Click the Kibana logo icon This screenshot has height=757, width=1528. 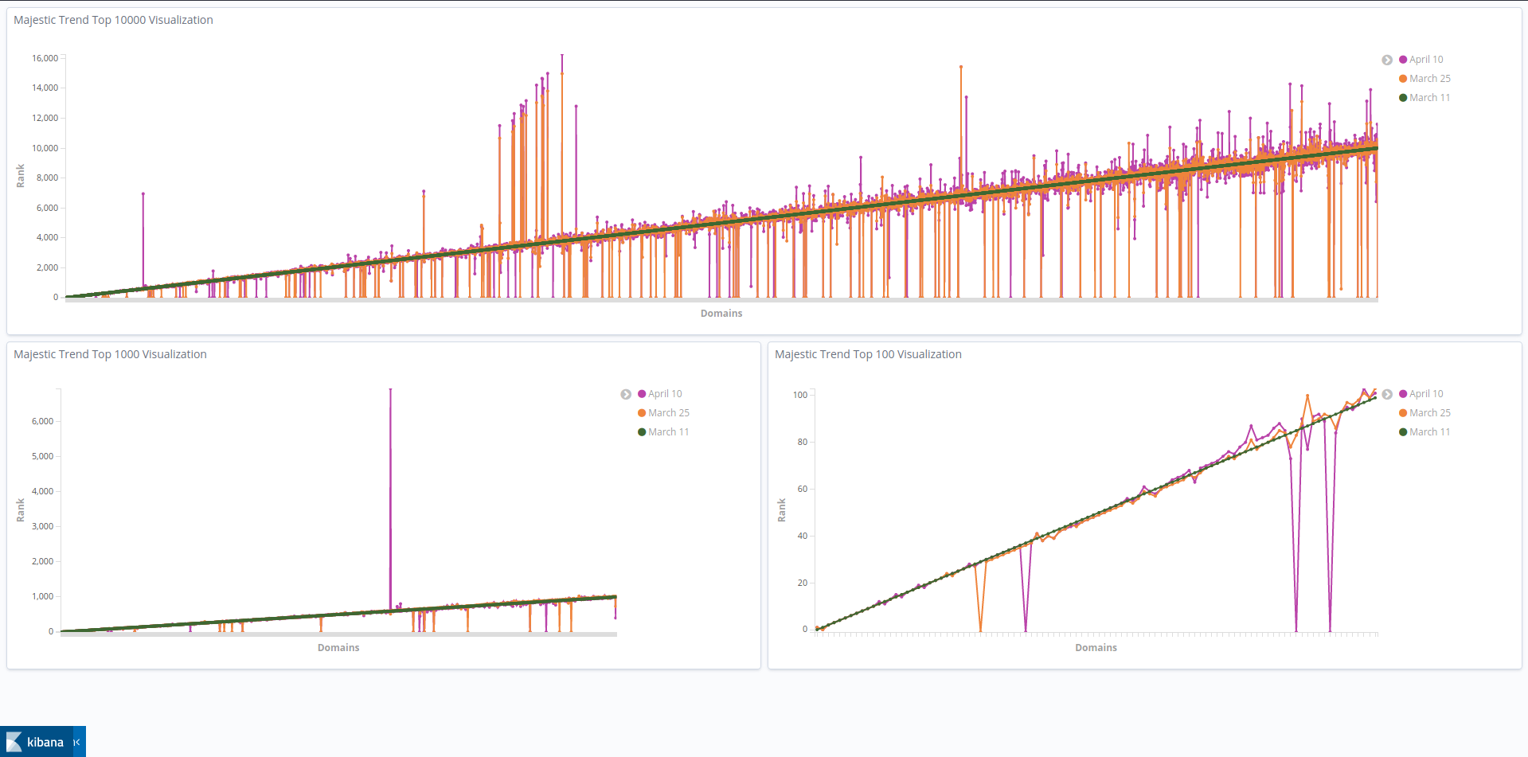tap(14, 742)
